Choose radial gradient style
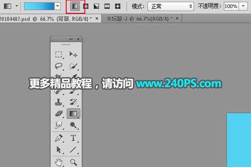251x167 pixels. point(86,6)
